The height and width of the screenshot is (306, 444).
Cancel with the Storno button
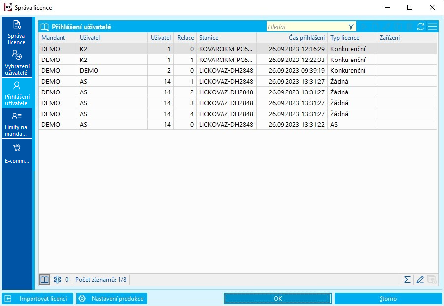pyautogui.click(x=388, y=298)
